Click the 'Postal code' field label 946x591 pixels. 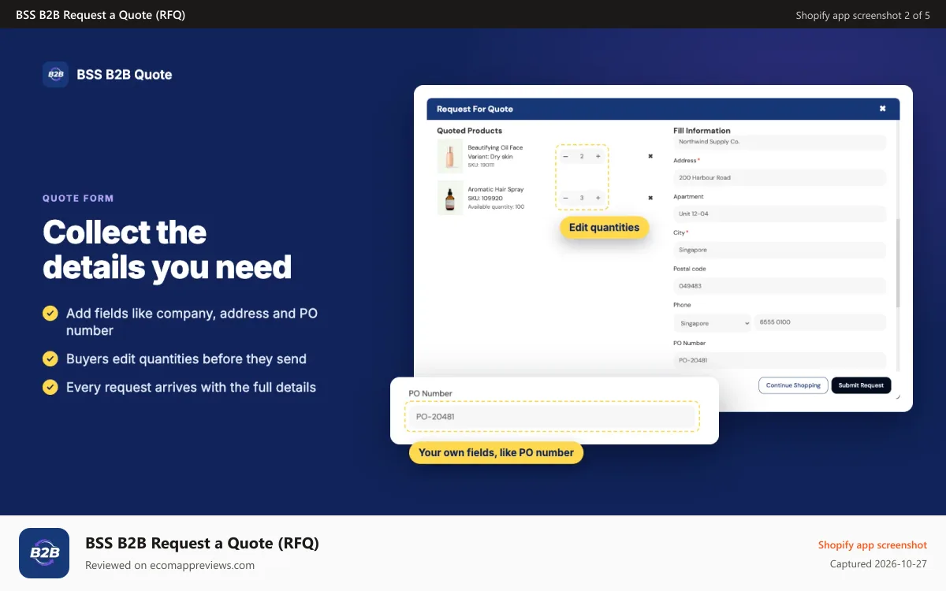coord(690,269)
